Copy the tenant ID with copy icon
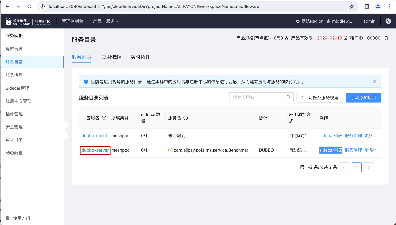 (386, 38)
